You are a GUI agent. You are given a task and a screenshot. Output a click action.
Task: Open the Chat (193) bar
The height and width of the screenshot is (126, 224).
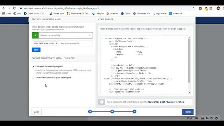point(192,118)
